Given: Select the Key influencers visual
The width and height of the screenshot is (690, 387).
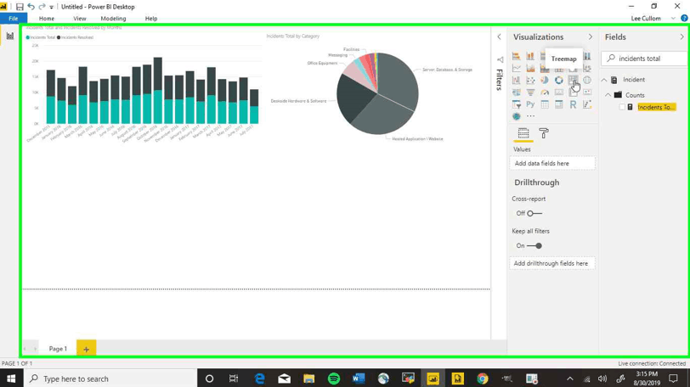Looking at the screenshot, I should (x=587, y=104).
